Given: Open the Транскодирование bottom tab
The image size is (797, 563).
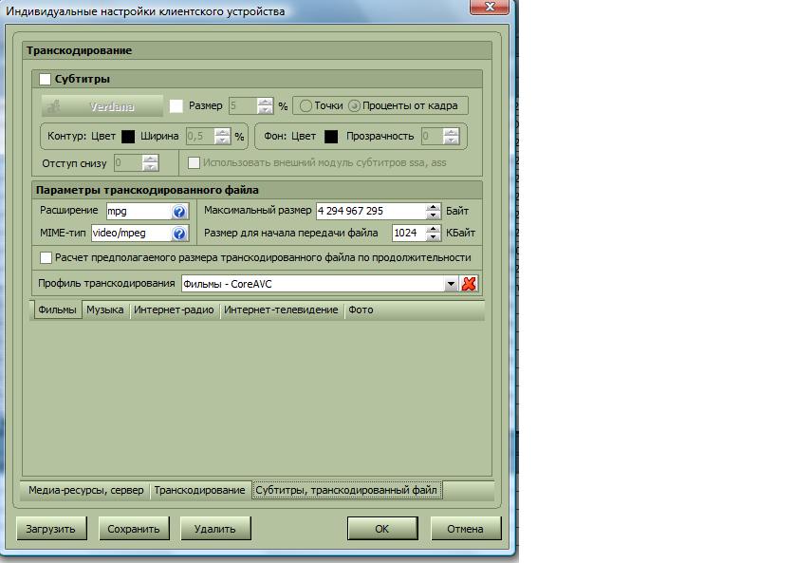Looking at the screenshot, I should coord(200,490).
